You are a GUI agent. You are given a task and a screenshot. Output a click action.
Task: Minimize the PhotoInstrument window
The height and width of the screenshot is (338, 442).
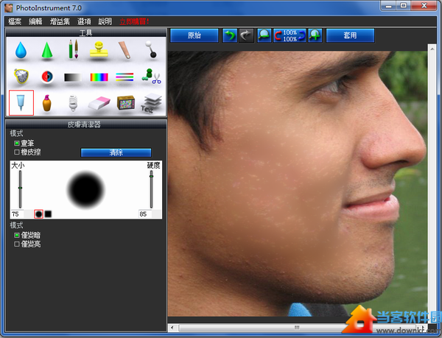click(388, 6)
